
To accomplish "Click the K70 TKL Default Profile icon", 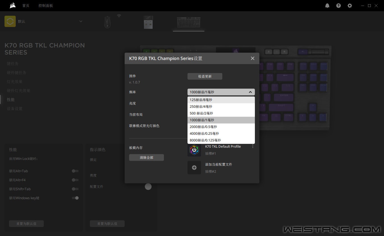I will (x=194, y=150).
